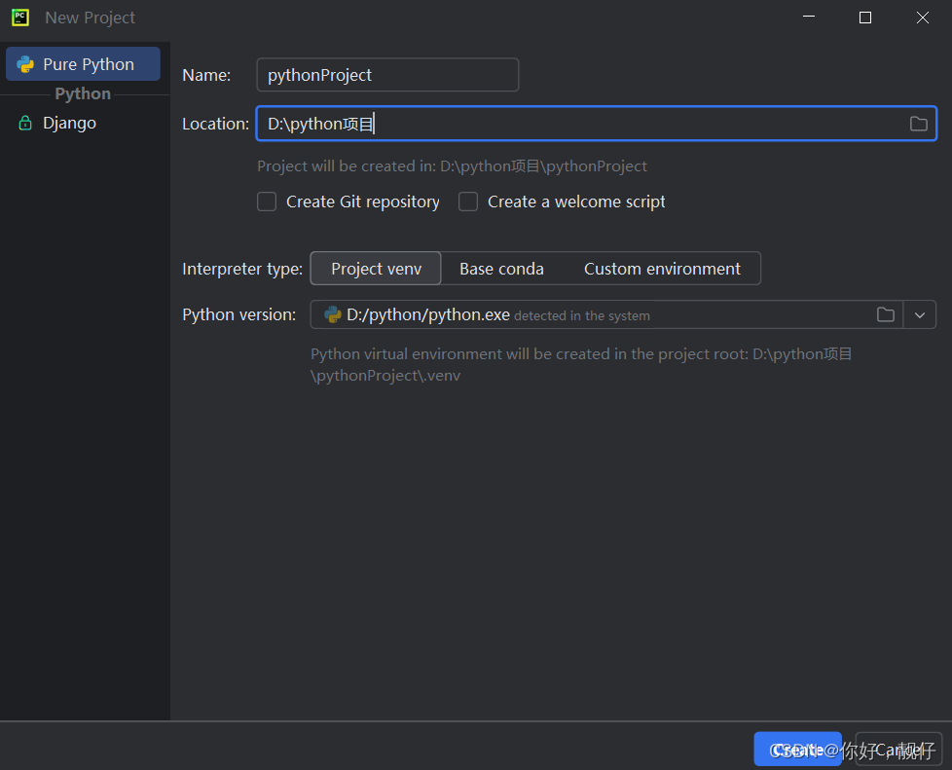
Task: Enable Create a welcome script checkbox
Action: click(x=468, y=201)
